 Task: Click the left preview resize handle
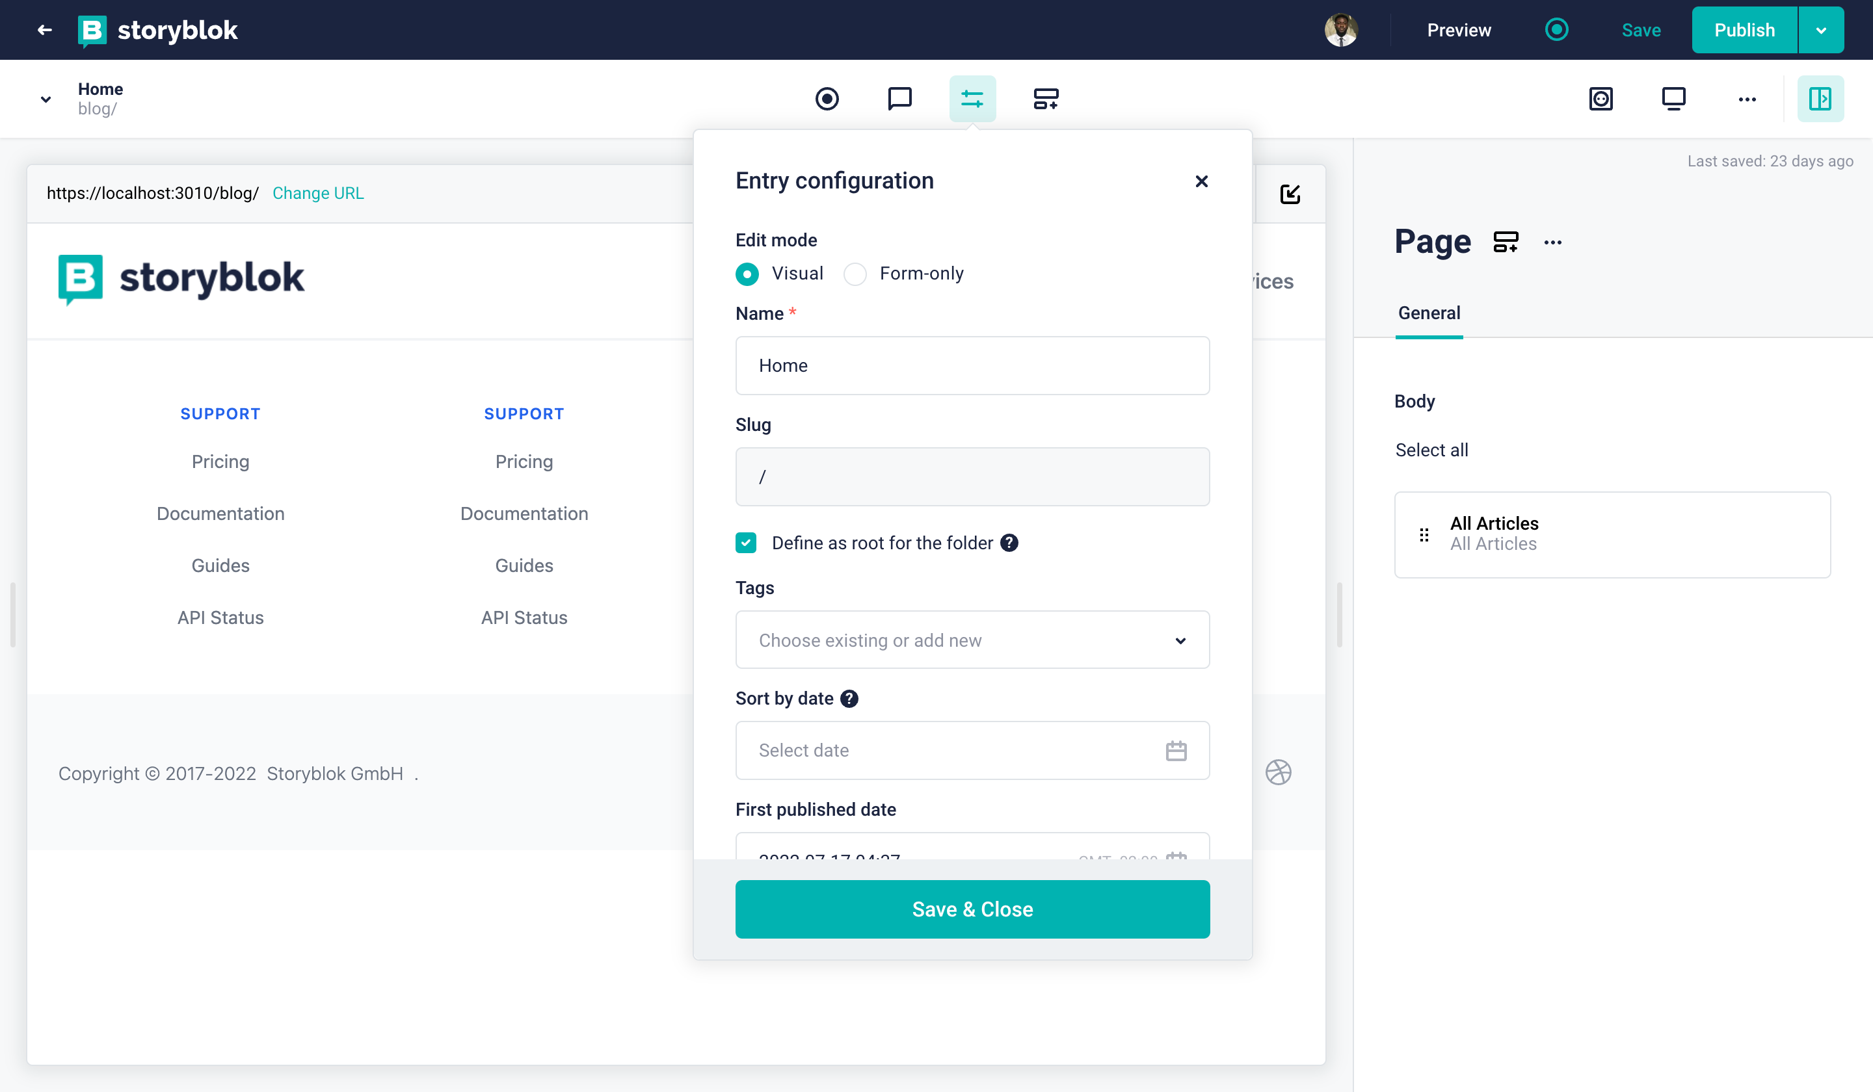tap(12, 615)
